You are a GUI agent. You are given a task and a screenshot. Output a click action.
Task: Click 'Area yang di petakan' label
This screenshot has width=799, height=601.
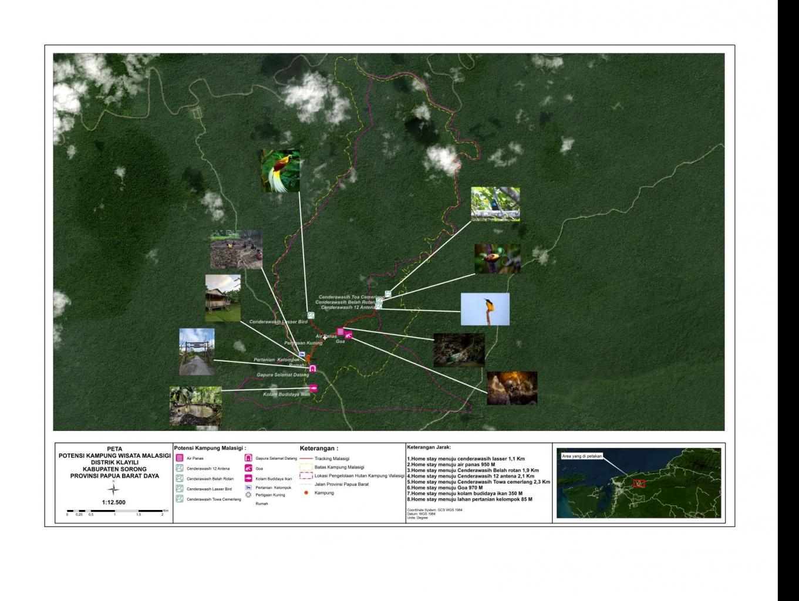click(x=582, y=455)
